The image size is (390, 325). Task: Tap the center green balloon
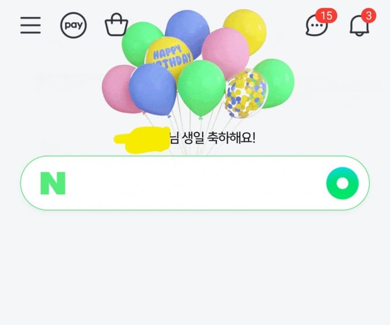pyautogui.click(x=201, y=88)
